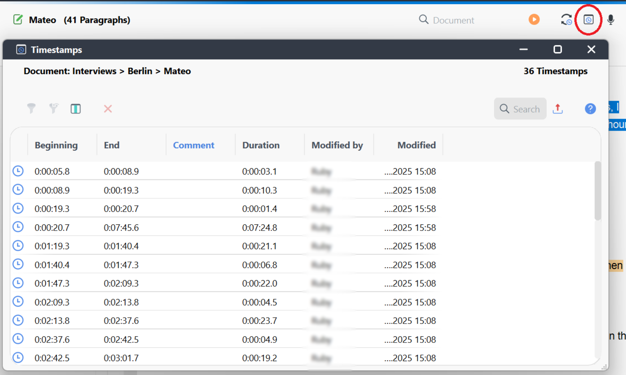Sort by the Comment column header
Viewport: 626px width, 375px height.
point(193,145)
